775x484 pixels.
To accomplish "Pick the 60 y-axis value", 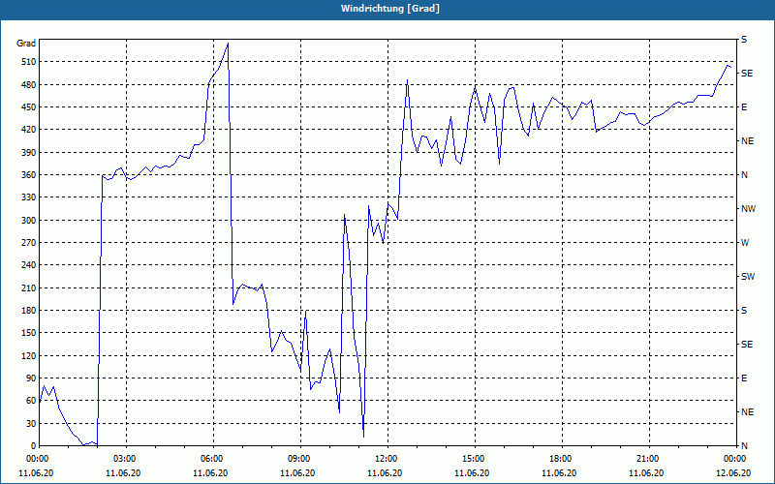I will point(30,401).
